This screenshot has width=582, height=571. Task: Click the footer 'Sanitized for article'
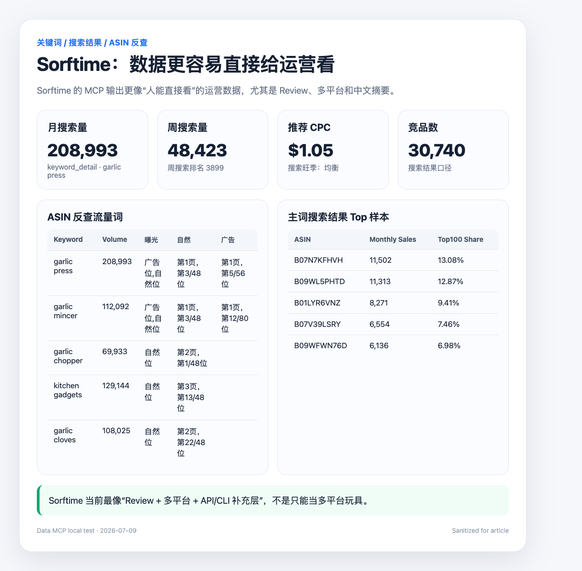tap(481, 531)
